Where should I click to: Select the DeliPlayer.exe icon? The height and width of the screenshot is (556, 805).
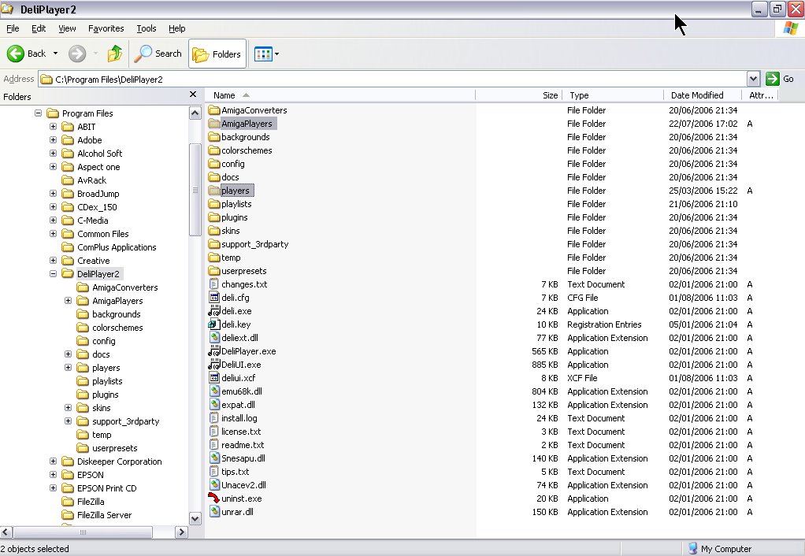(214, 351)
